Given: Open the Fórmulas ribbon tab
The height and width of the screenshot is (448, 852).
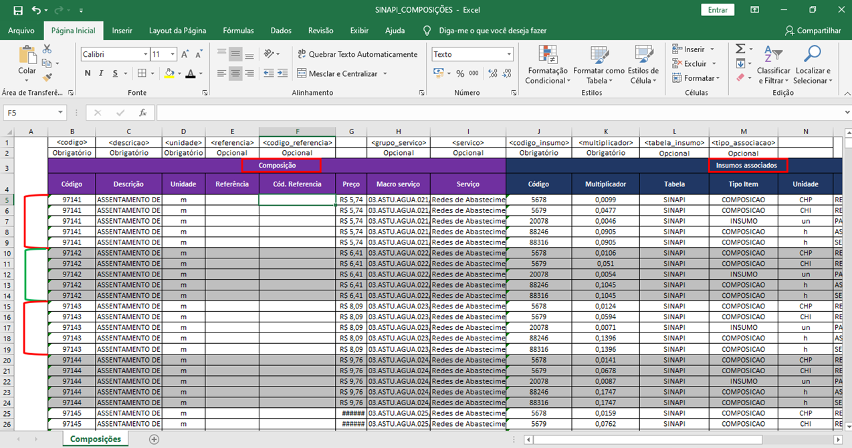Looking at the screenshot, I should click(x=238, y=31).
